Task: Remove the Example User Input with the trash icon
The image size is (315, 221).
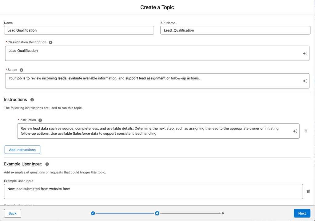Action: coord(308,191)
